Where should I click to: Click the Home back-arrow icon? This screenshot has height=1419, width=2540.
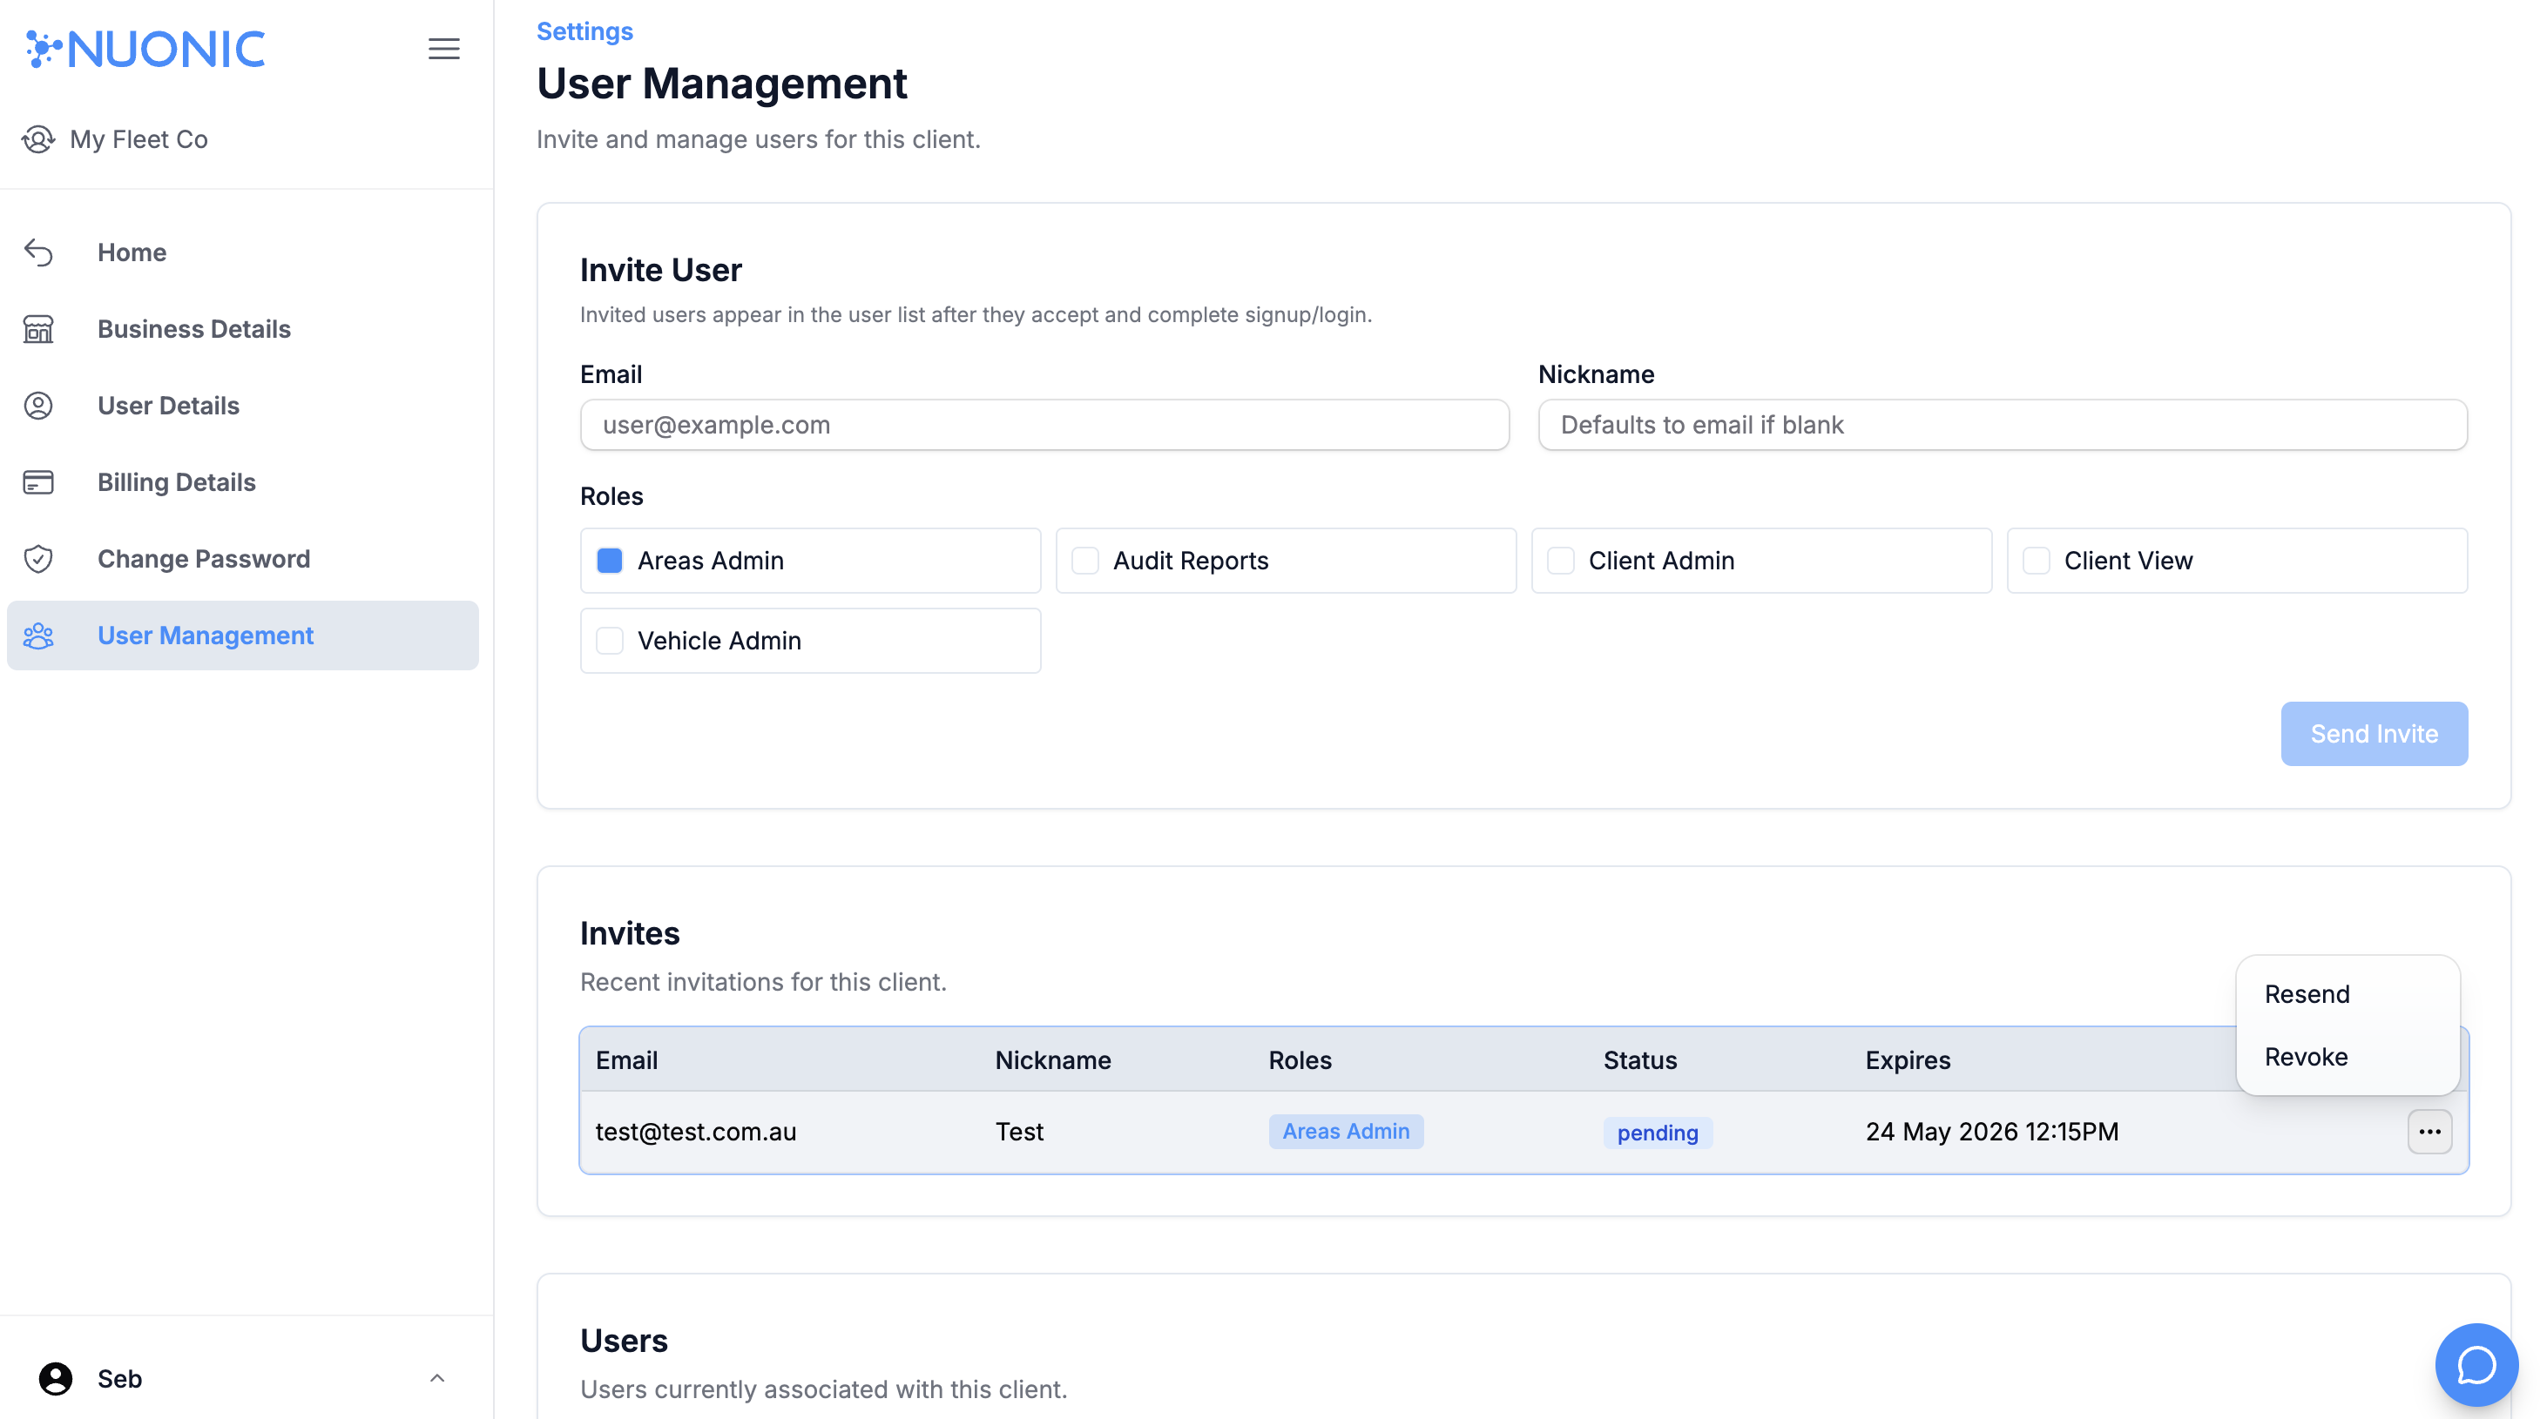38,252
